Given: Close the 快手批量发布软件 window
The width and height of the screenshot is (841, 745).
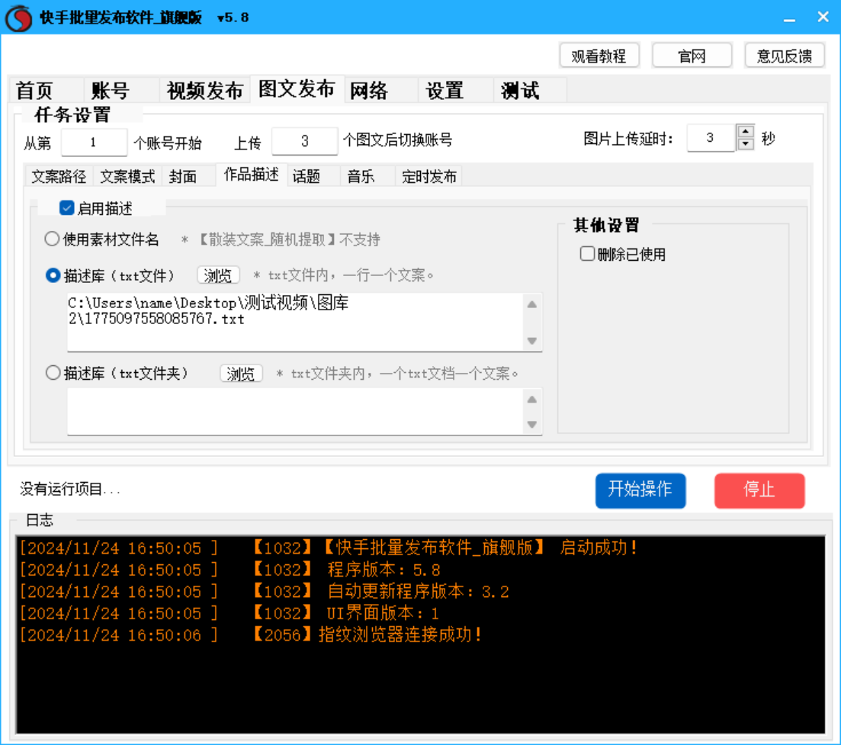Looking at the screenshot, I should tap(823, 18).
